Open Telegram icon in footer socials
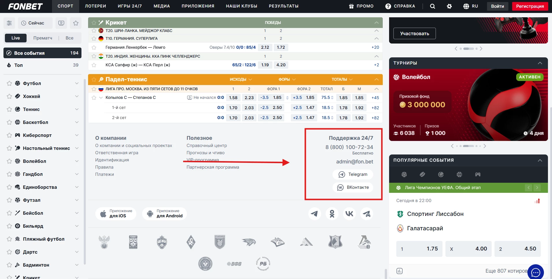 (315, 214)
